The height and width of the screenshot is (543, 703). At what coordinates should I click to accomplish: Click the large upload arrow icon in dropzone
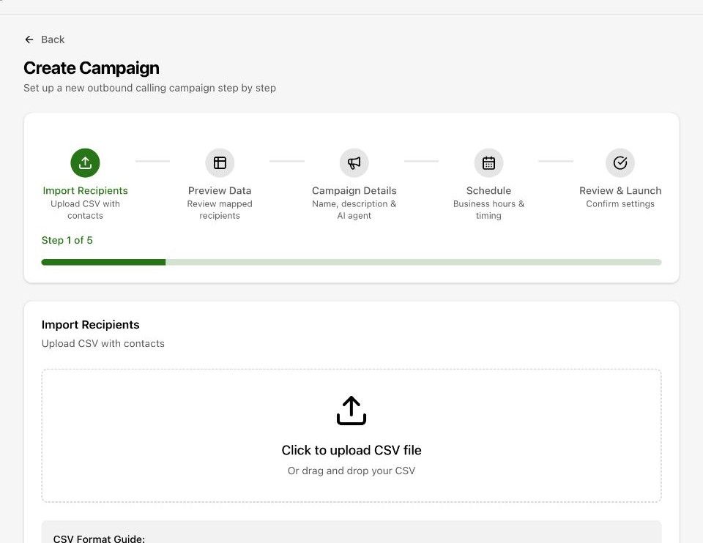coord(351,411)
